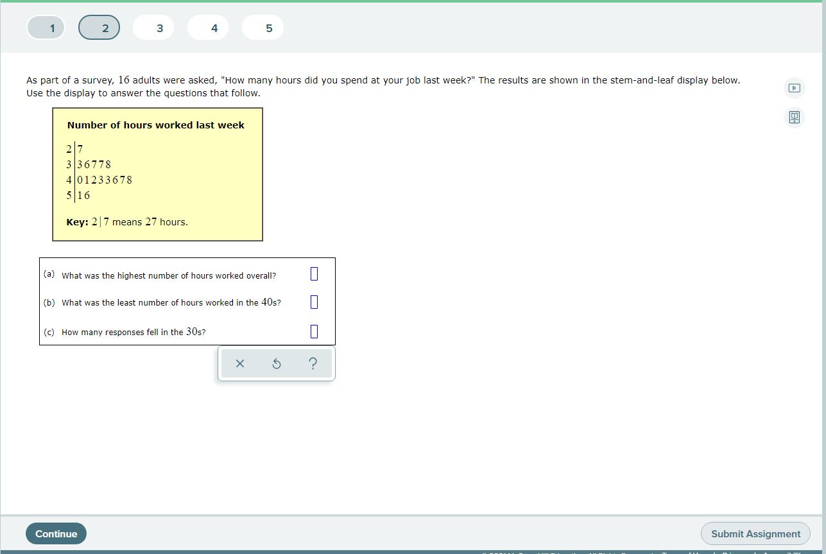Open the video tutorial icon
Screen dimensions: 826x554
(x=794, y=88)
